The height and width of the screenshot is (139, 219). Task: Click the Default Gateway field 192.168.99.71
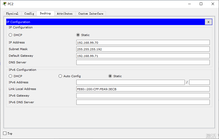tap(143, 56)
